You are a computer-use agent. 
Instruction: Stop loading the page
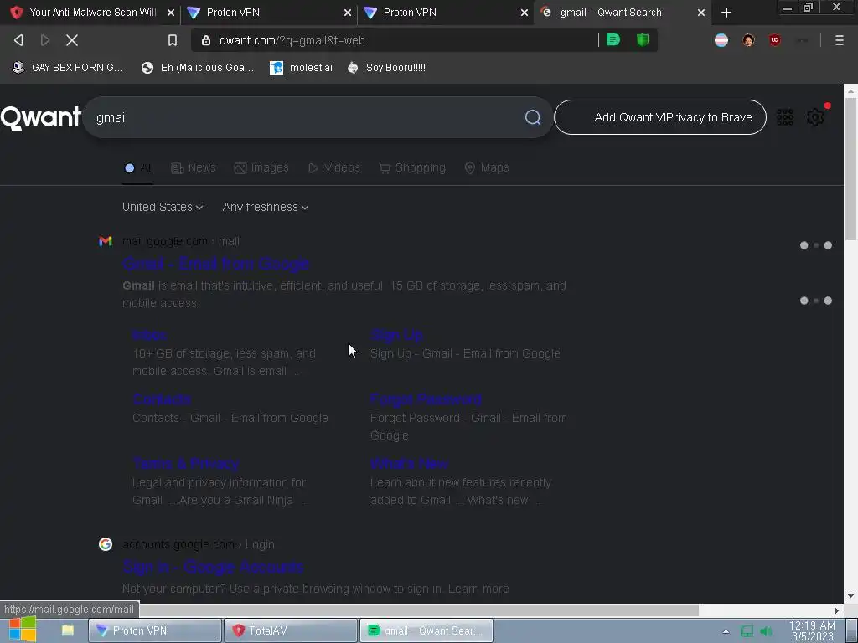tap(72, 40)
